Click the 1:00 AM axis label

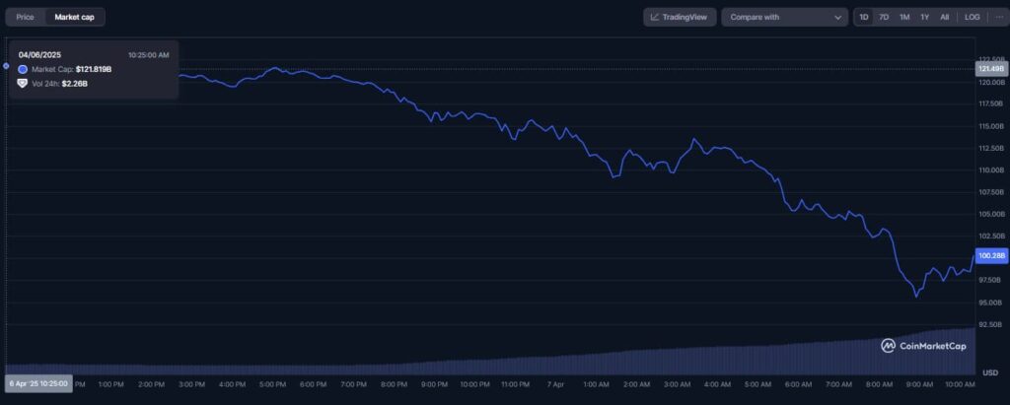(596, 384)
